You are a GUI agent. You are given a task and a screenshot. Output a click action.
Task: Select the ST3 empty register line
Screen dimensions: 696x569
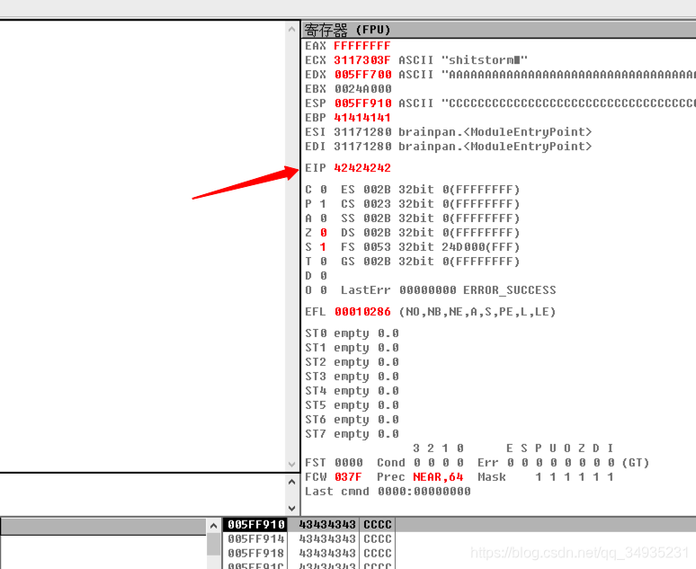click(352, 377)
